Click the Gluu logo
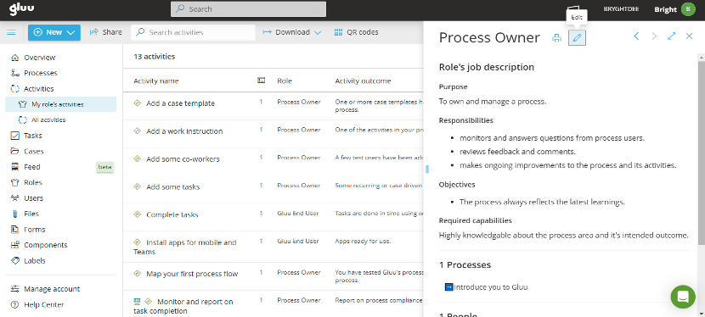 21,8
